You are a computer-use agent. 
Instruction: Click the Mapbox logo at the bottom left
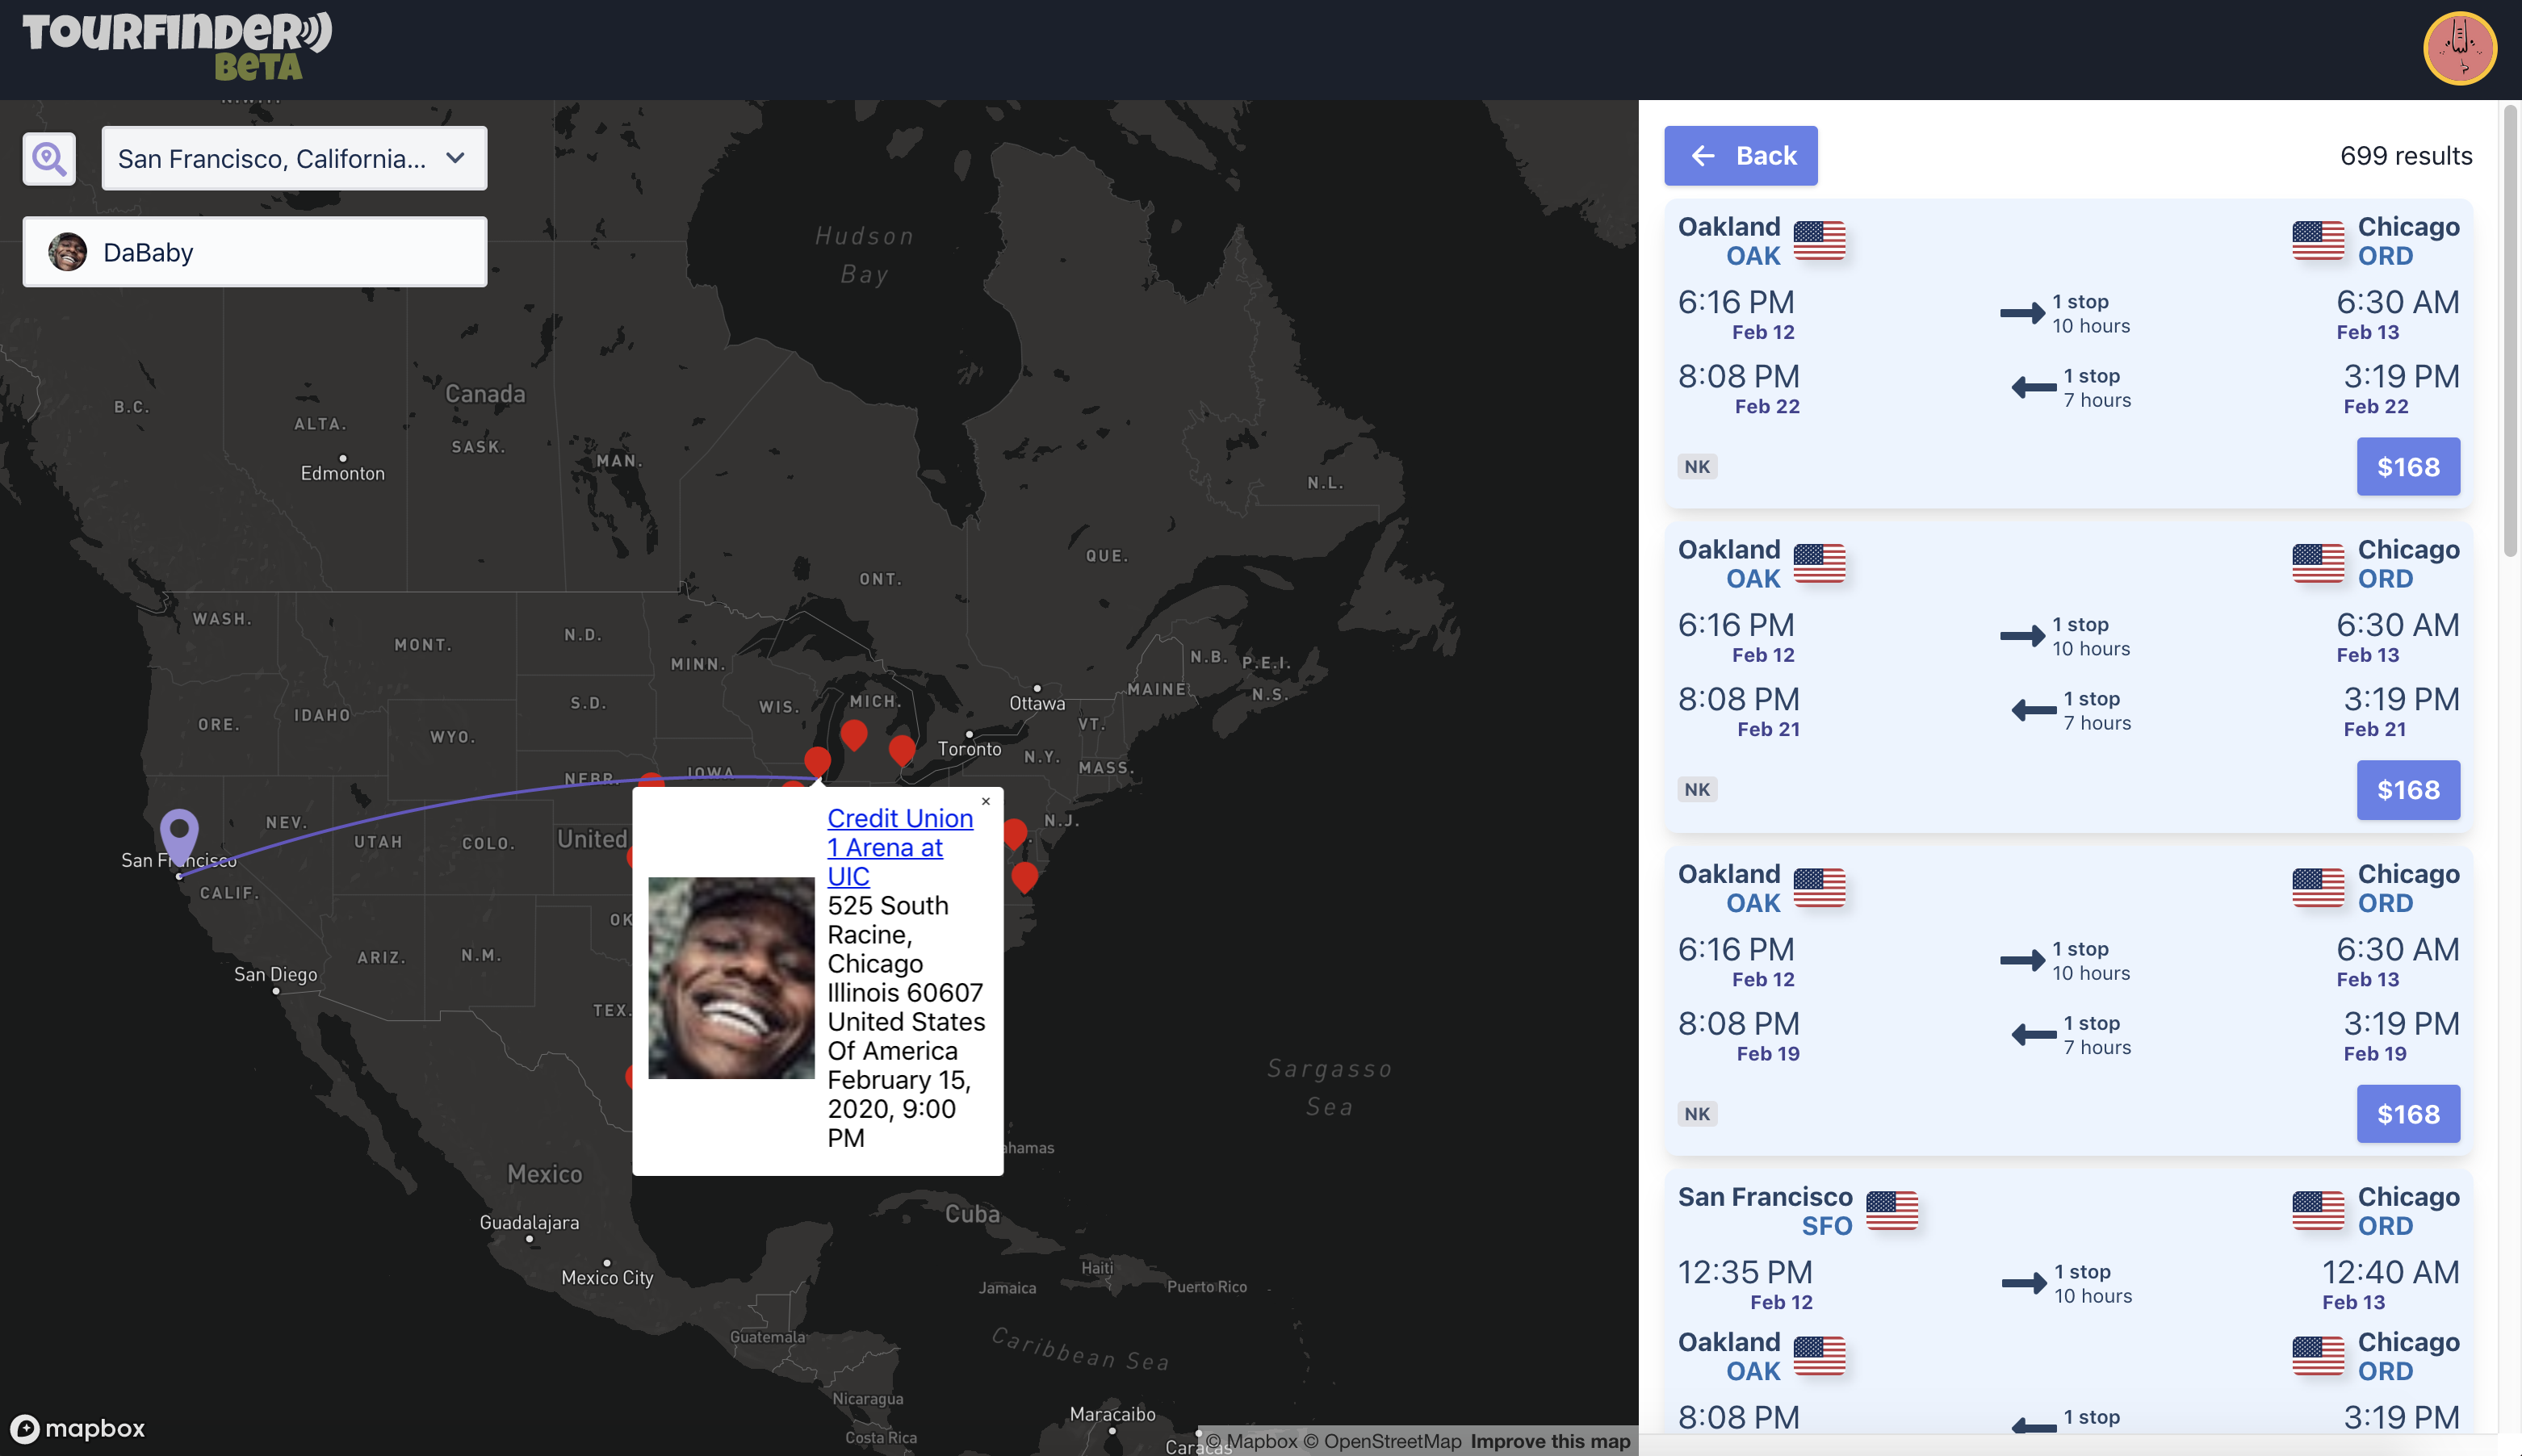click(x=76, y=1428)
